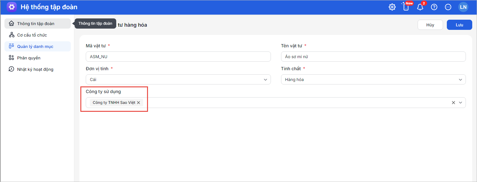Open Phân quyền menu item

click(29, 58)
